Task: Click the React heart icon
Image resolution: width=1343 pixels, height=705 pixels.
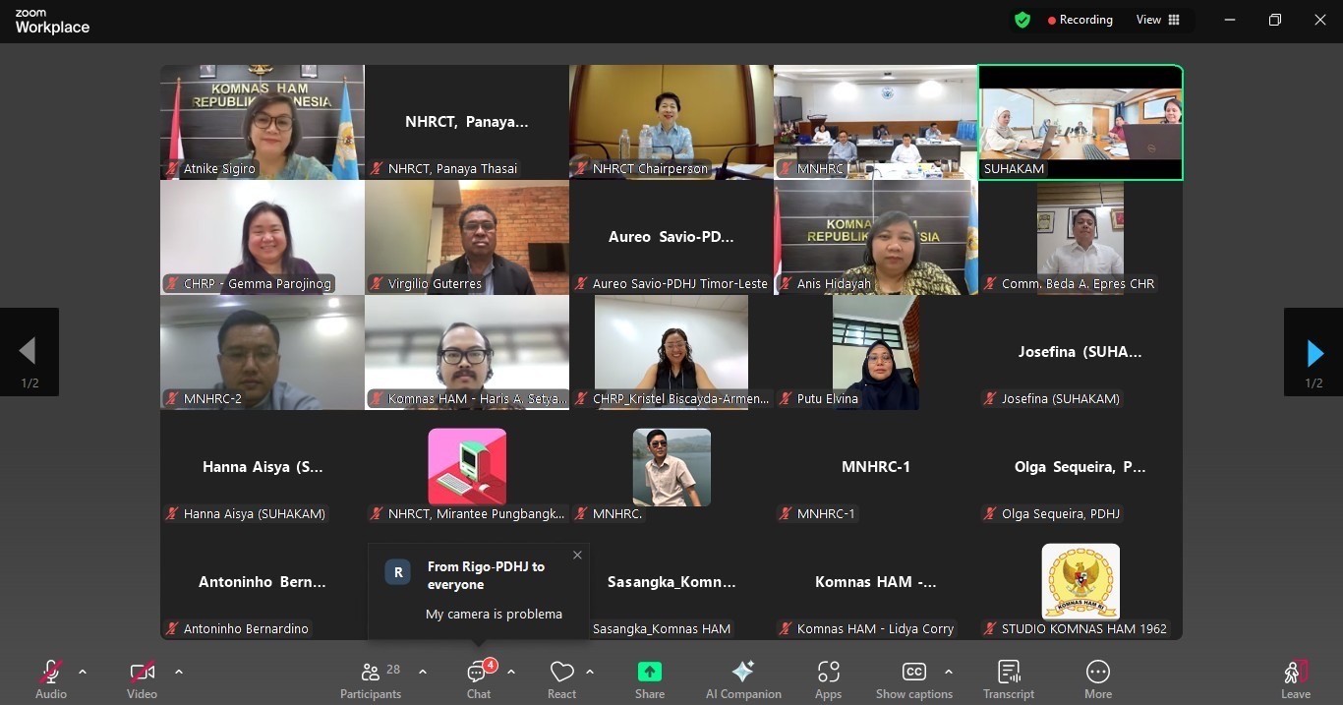Action: pyautogui.click(x=561, y=673)
